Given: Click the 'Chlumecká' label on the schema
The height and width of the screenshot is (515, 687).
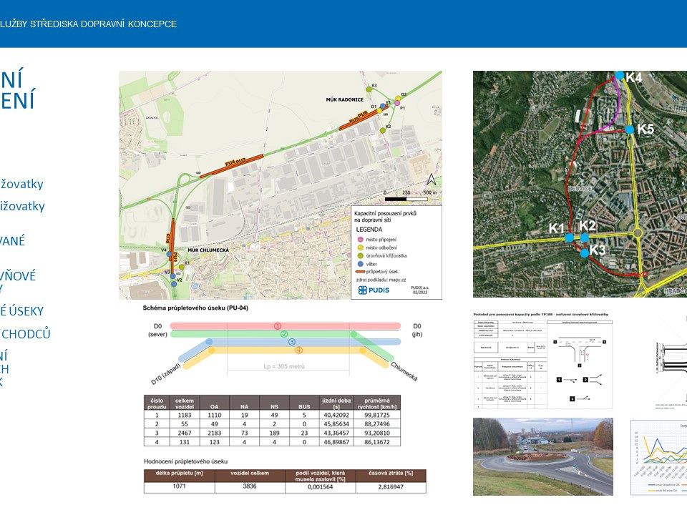Looking at the screenshot, I should (x=404, y=371).
